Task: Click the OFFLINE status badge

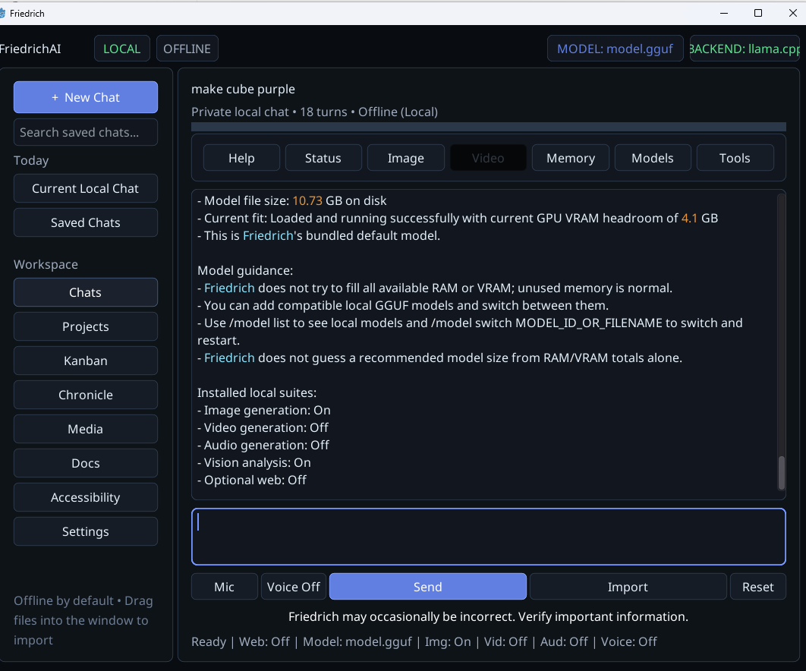Action: pos(187,49)
